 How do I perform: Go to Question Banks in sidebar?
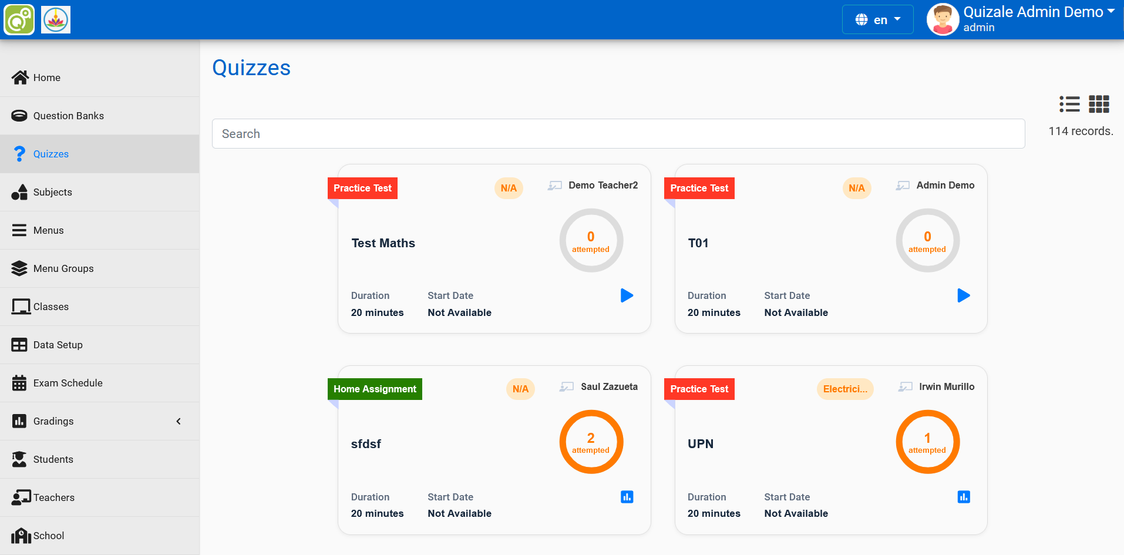point(68,116)
